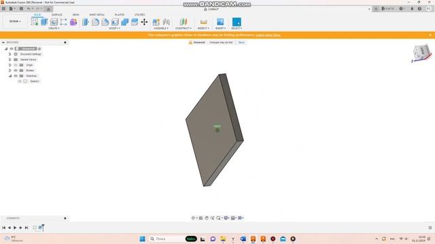Switch to the Sheet Metal tab
Viewport: 435px width, 244px height.
coord(97,15)
